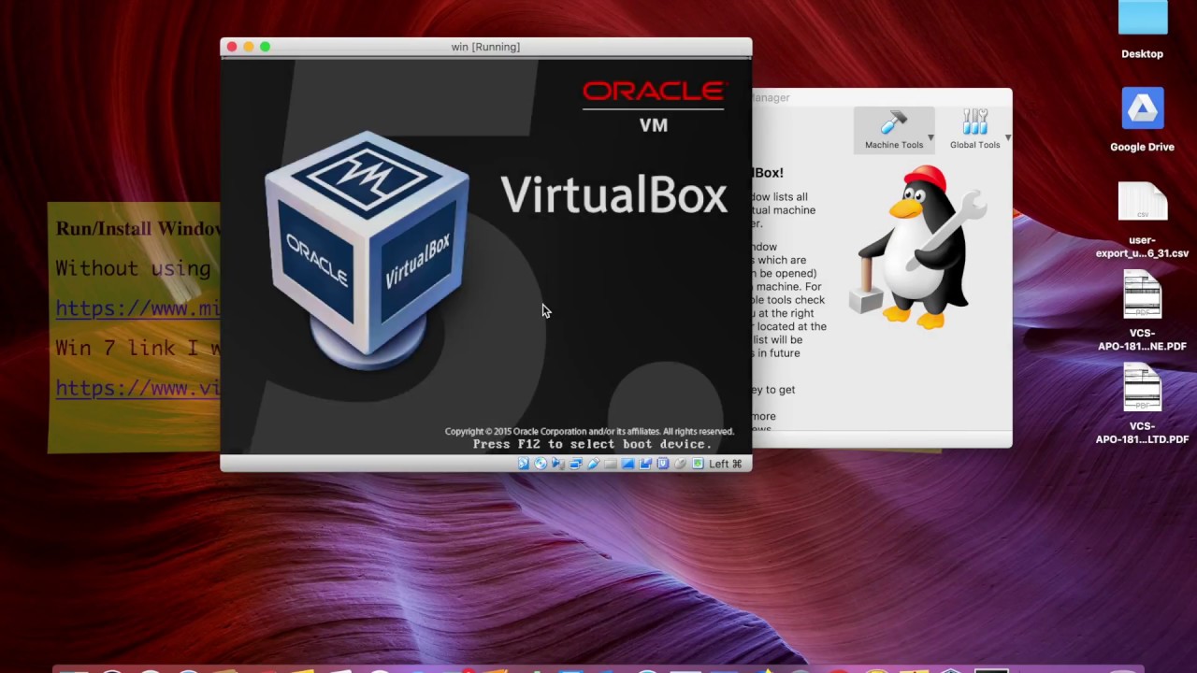Click the video capture indicator in VM status bar
Viewport: 1197px width, 673px height.
(x=645, y=464)
